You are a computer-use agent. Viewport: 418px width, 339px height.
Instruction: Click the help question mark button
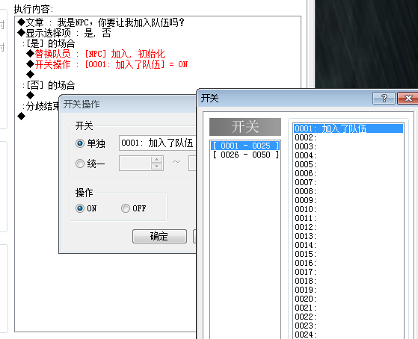coord(384,99)
